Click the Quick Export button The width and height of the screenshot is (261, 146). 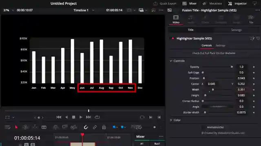(x=165, y=4)
